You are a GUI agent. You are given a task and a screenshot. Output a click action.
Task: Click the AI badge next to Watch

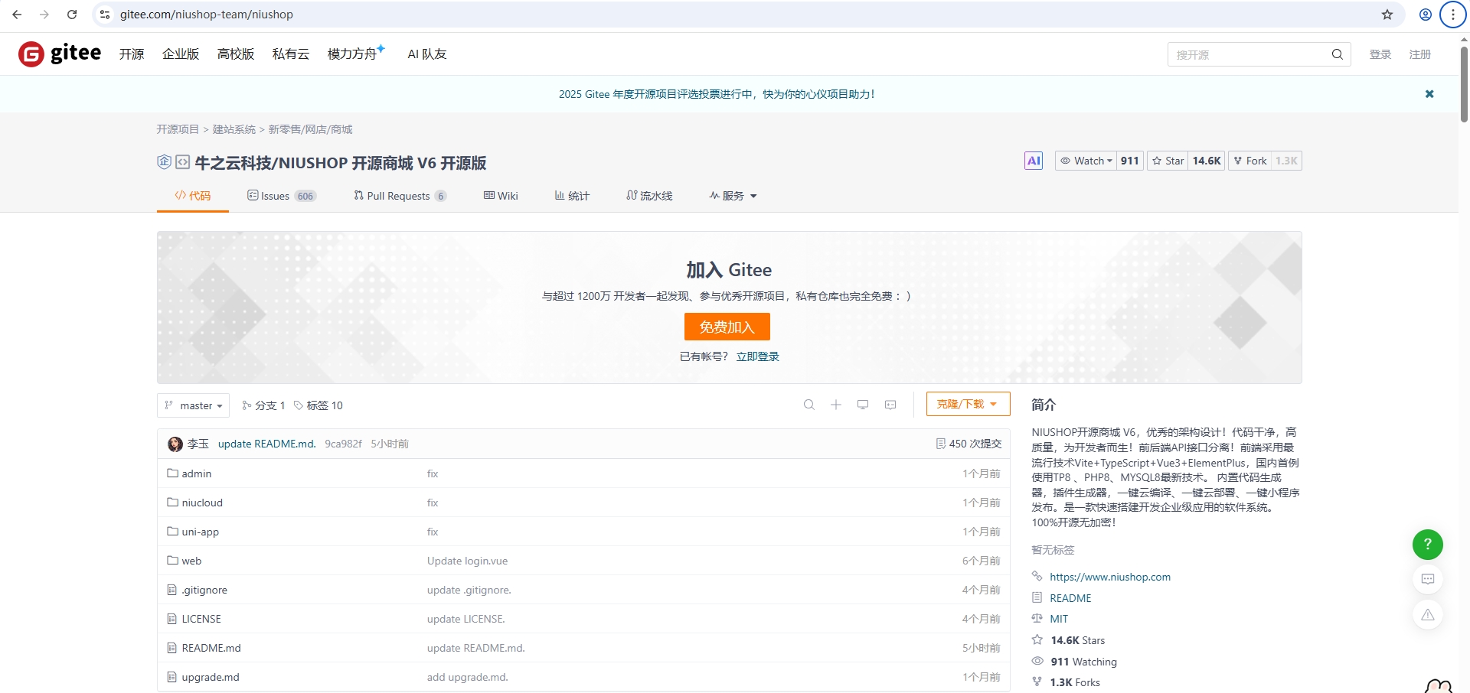[1034, 161]
